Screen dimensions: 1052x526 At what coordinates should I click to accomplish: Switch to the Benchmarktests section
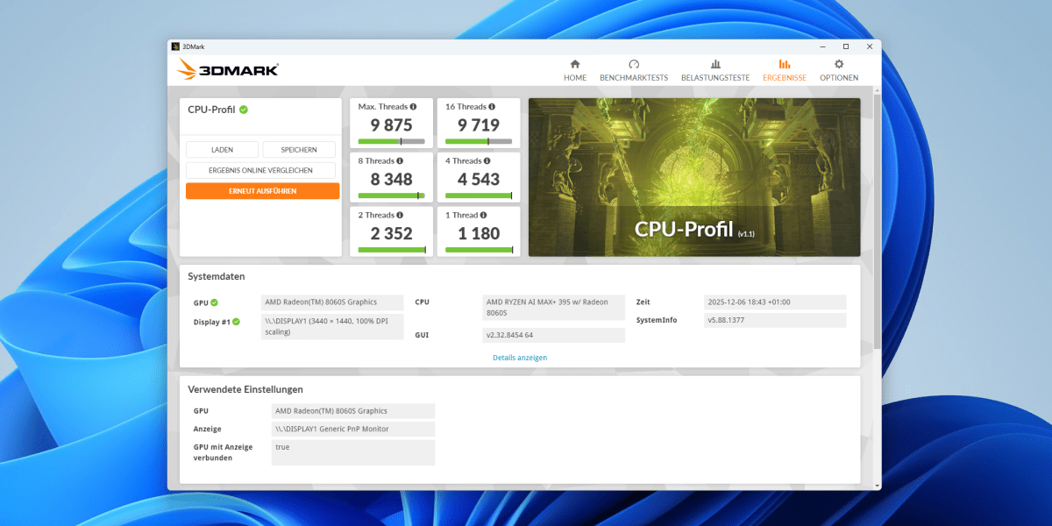(x=634, y=65)
